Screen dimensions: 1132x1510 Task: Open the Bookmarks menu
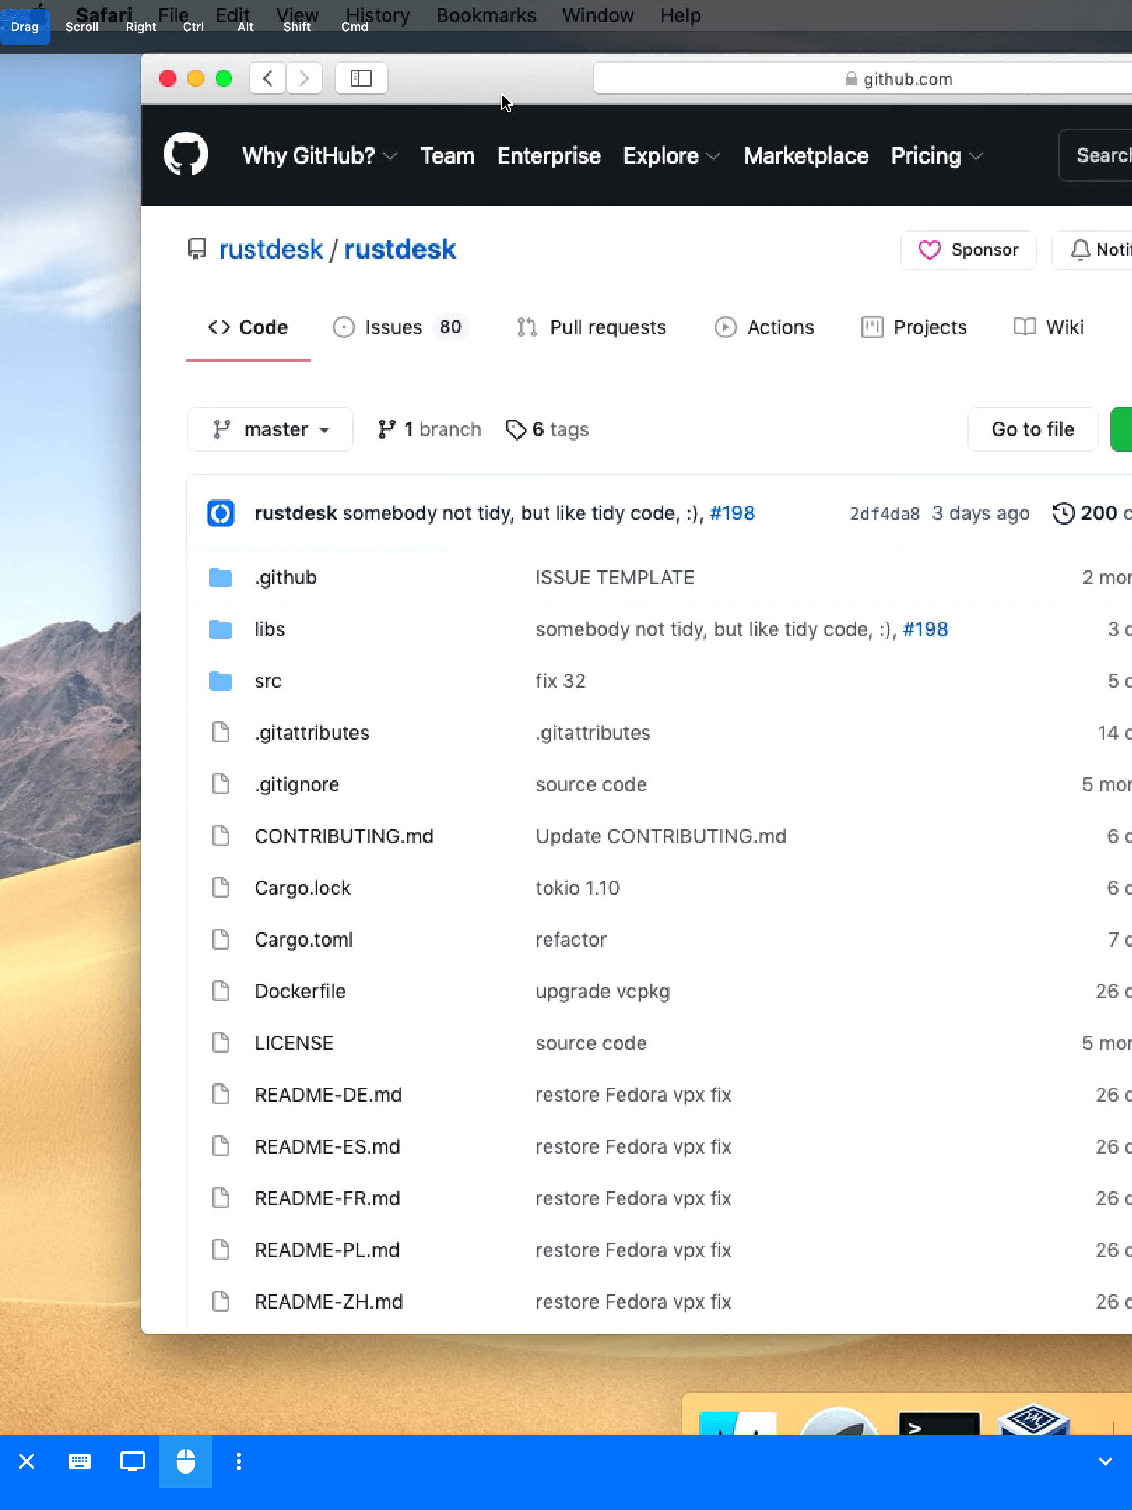[x=485, y=15]
